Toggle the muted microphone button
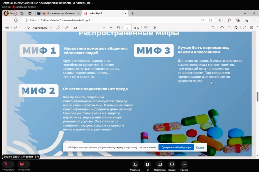259x172 pixels. tap(6, 164)
